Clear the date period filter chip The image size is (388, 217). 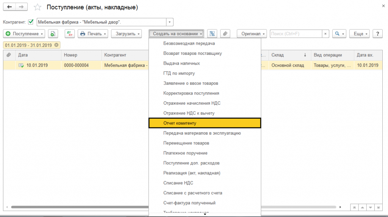point(56,45)
